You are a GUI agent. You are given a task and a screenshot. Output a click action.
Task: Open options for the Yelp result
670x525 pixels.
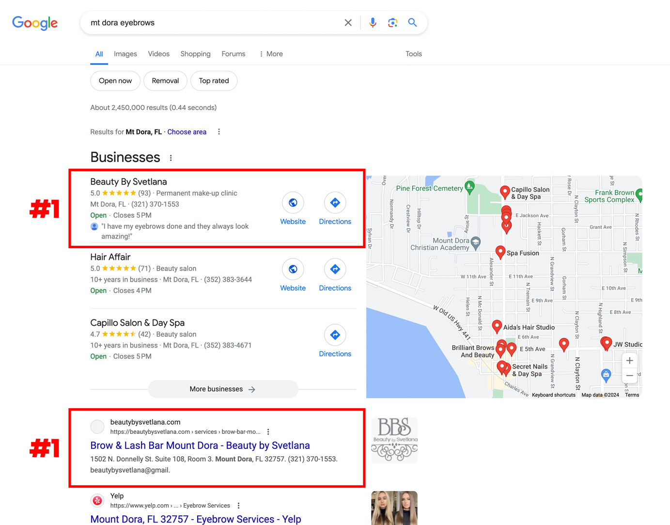point(238,506)
